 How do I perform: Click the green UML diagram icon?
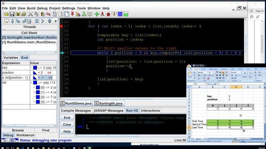(x=84, y=14)
